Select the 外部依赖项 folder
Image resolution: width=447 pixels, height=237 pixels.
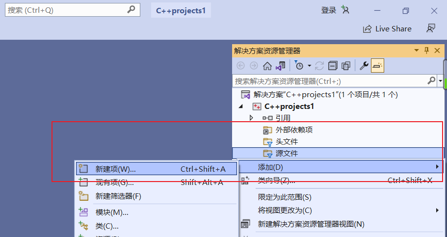(x=288, y=130)
